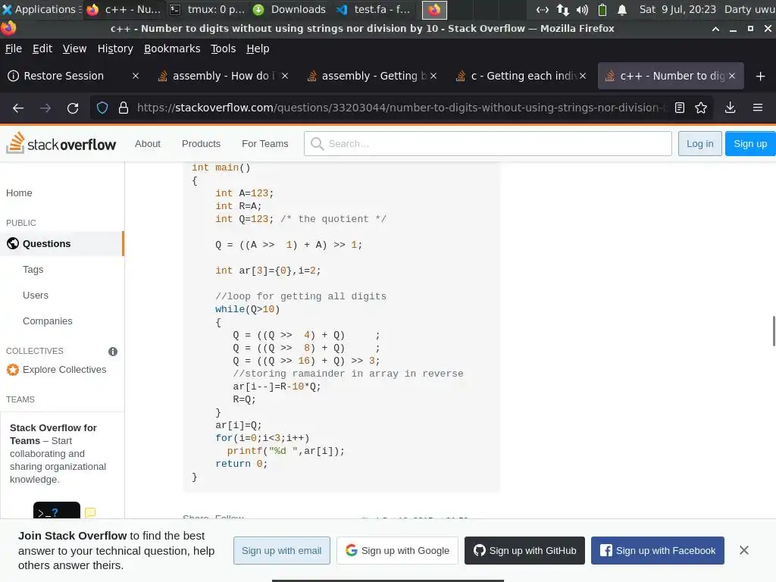Open Companies in the sidebar
The width and height of the screenshot is (776, 582).
[48, 321]
